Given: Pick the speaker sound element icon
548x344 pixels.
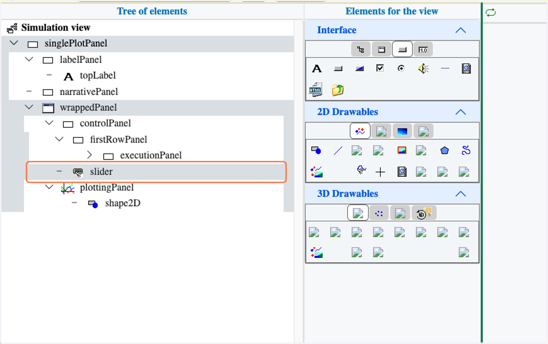Looking at the screenshot, I should coord(423,69).
